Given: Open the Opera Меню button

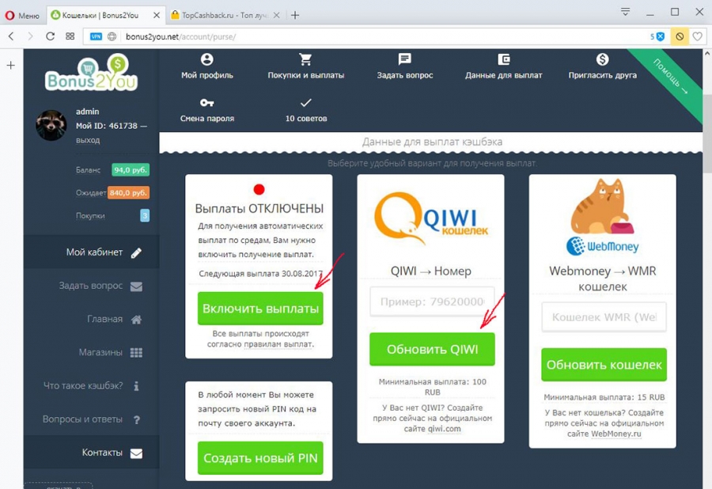Looking at the screenshot, I should [x=22, y=16].
